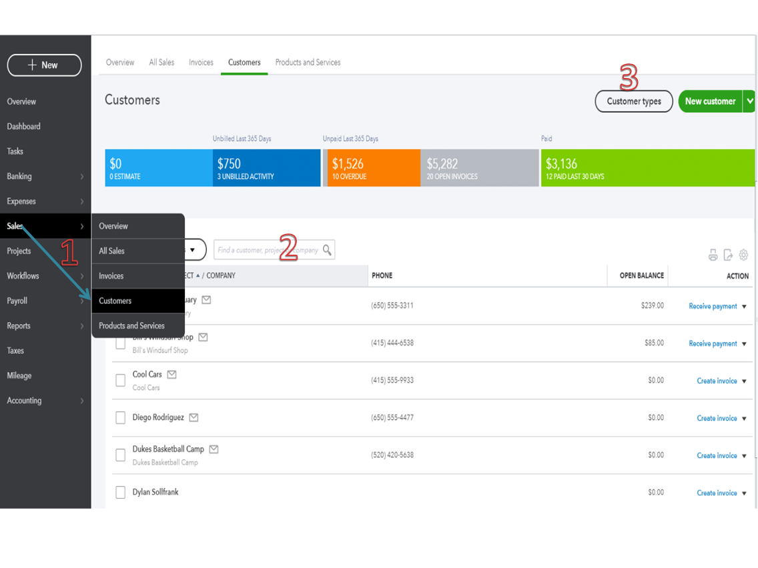Check the checkbox for Dylan Sollfrank

coord(120,491)
